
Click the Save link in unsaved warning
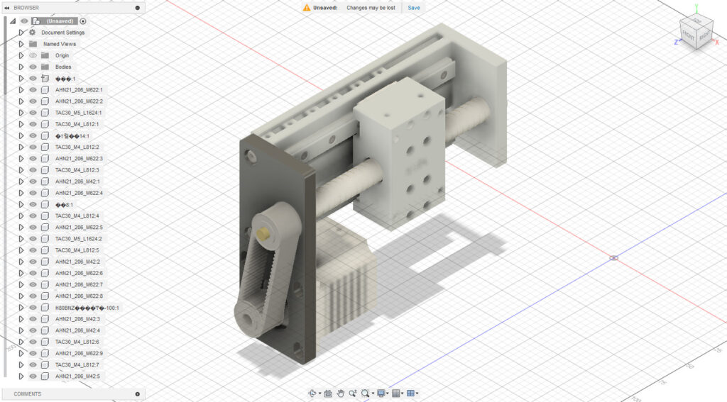[413, 8]
